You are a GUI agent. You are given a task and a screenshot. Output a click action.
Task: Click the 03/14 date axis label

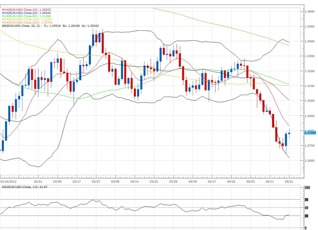coord(134,182)
